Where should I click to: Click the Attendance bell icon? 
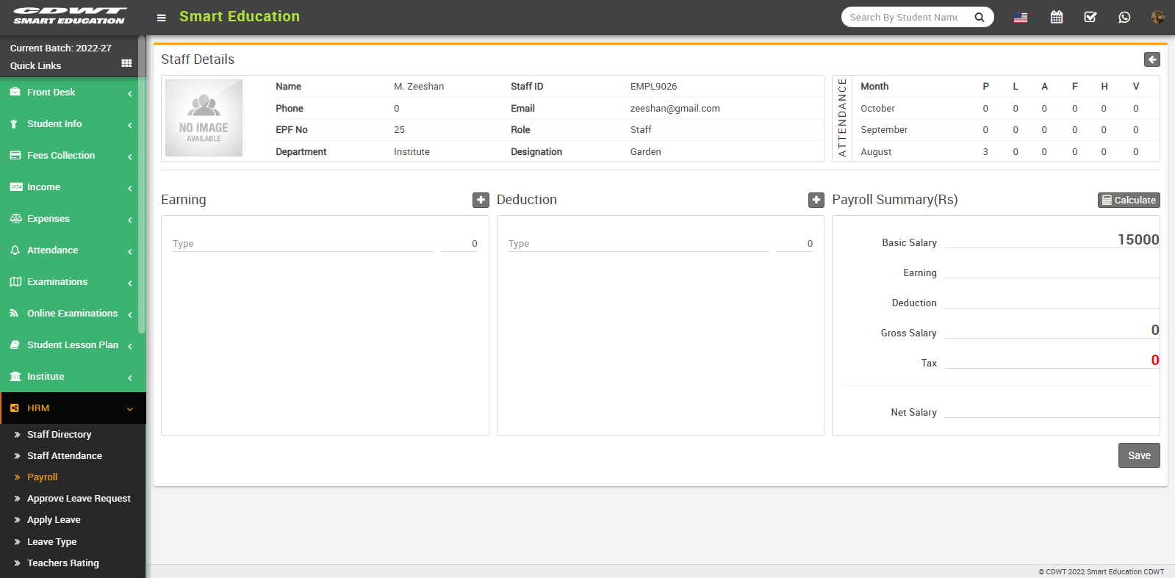15,250
